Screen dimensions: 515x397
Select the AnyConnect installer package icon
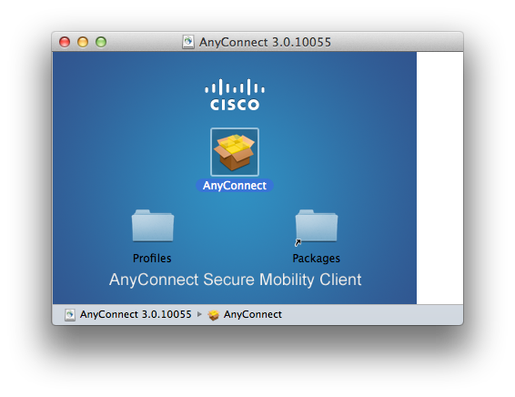[235, 152]
